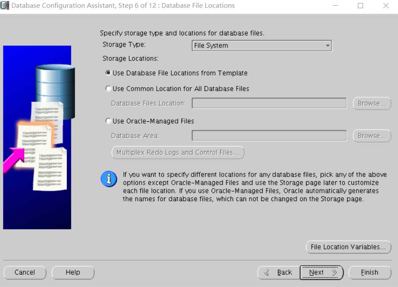Click the Database Area input field

tap(269, 136)
